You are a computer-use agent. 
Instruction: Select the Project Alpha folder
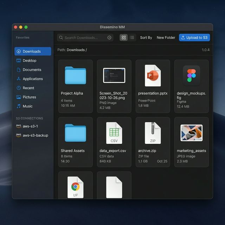pos(76,86)
